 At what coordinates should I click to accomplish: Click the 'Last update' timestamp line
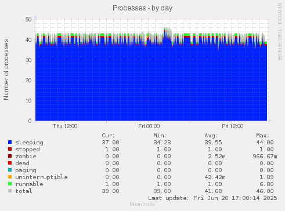212,198
